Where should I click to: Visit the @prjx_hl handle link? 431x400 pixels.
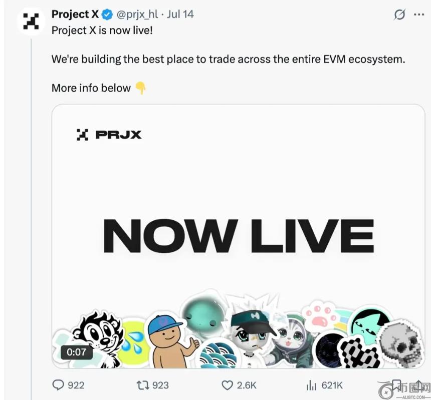pos(137,15)
